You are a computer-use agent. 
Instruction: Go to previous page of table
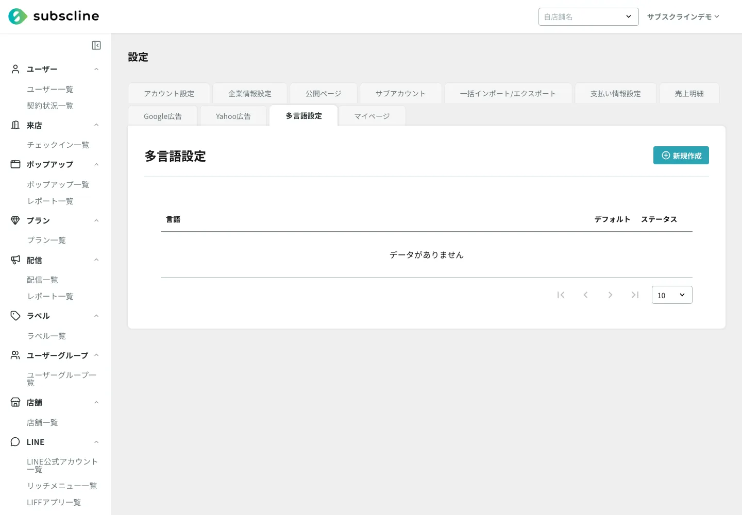[585, 295]
